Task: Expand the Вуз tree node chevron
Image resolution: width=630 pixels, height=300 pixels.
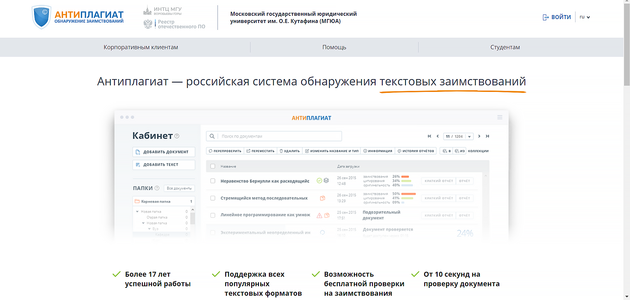Action: click(x=149, y=229)
